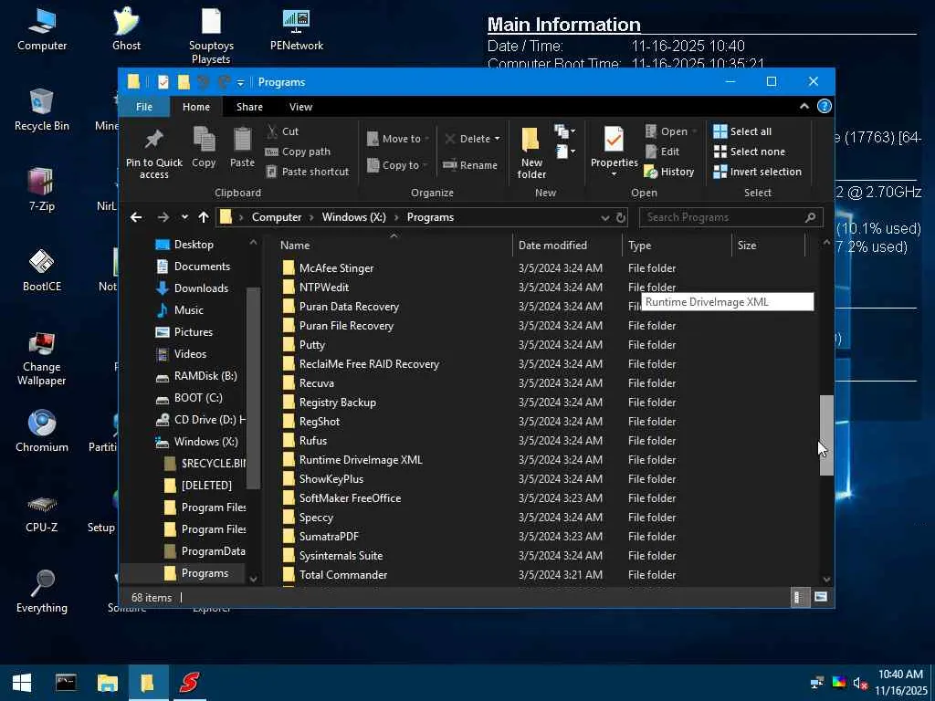
Task: Open the BootICE desktop icon
Action: click(x=42, y=270)
